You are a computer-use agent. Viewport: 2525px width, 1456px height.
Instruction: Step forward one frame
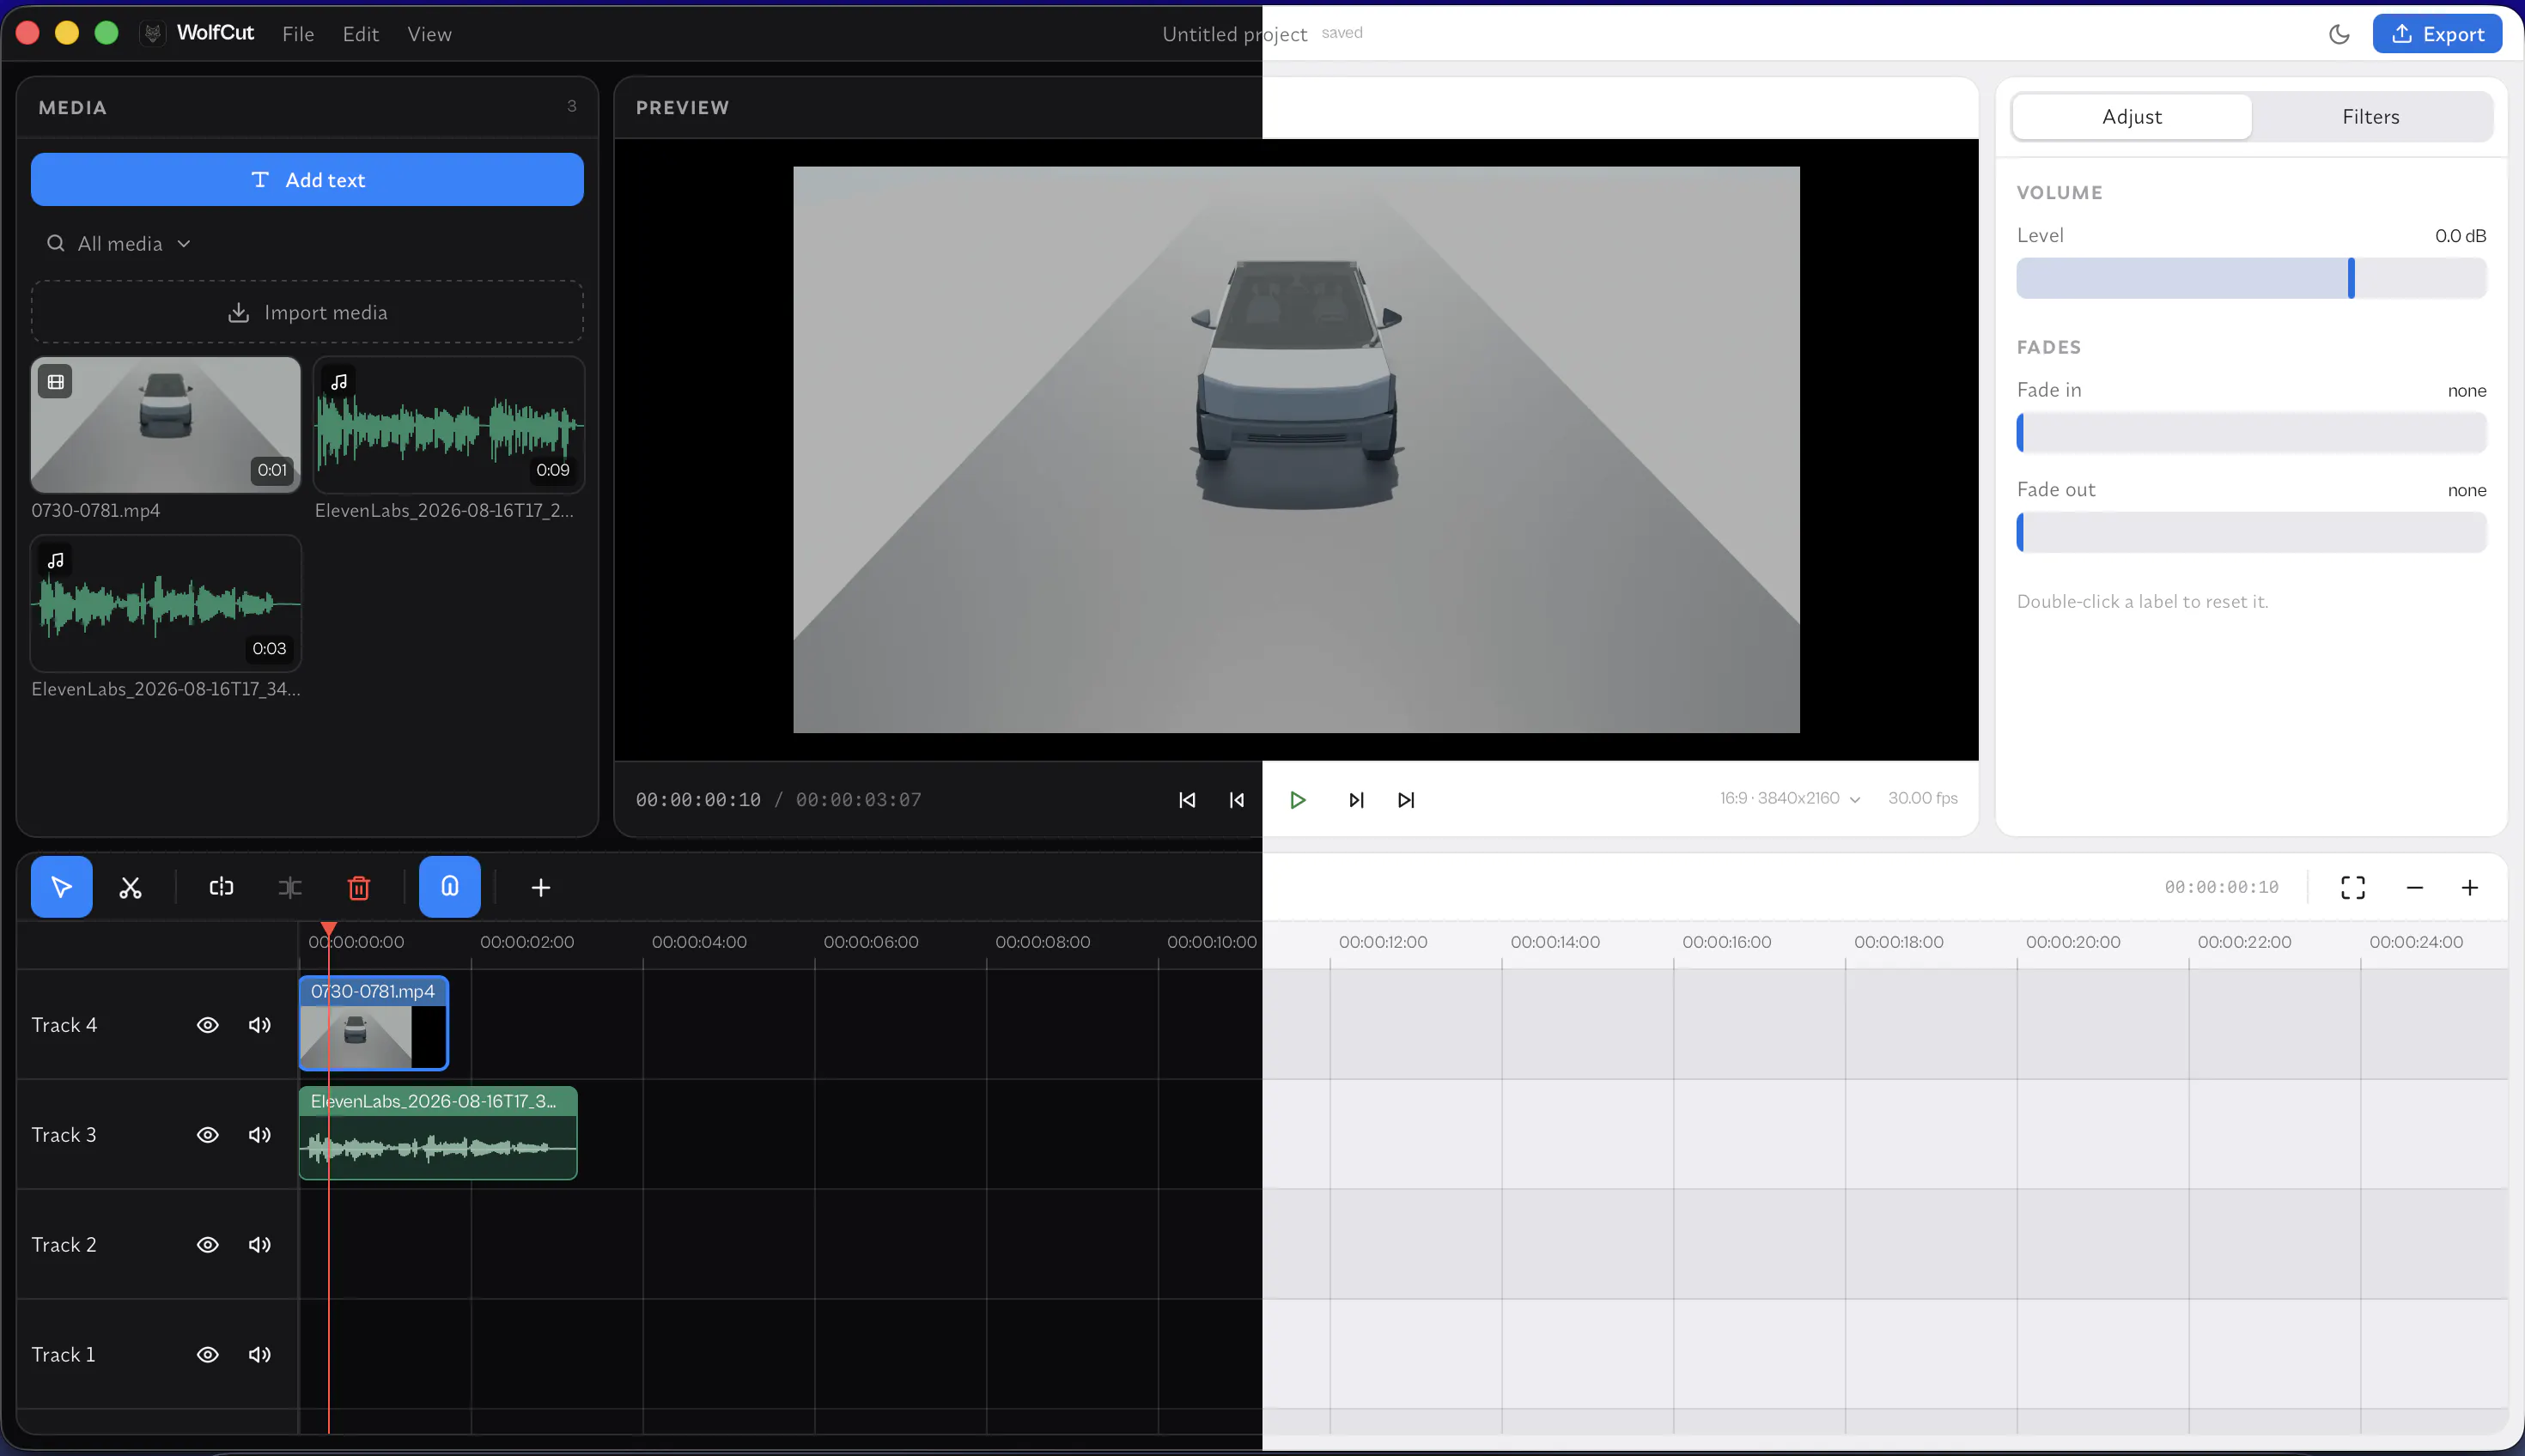[x=1356, y=800]
